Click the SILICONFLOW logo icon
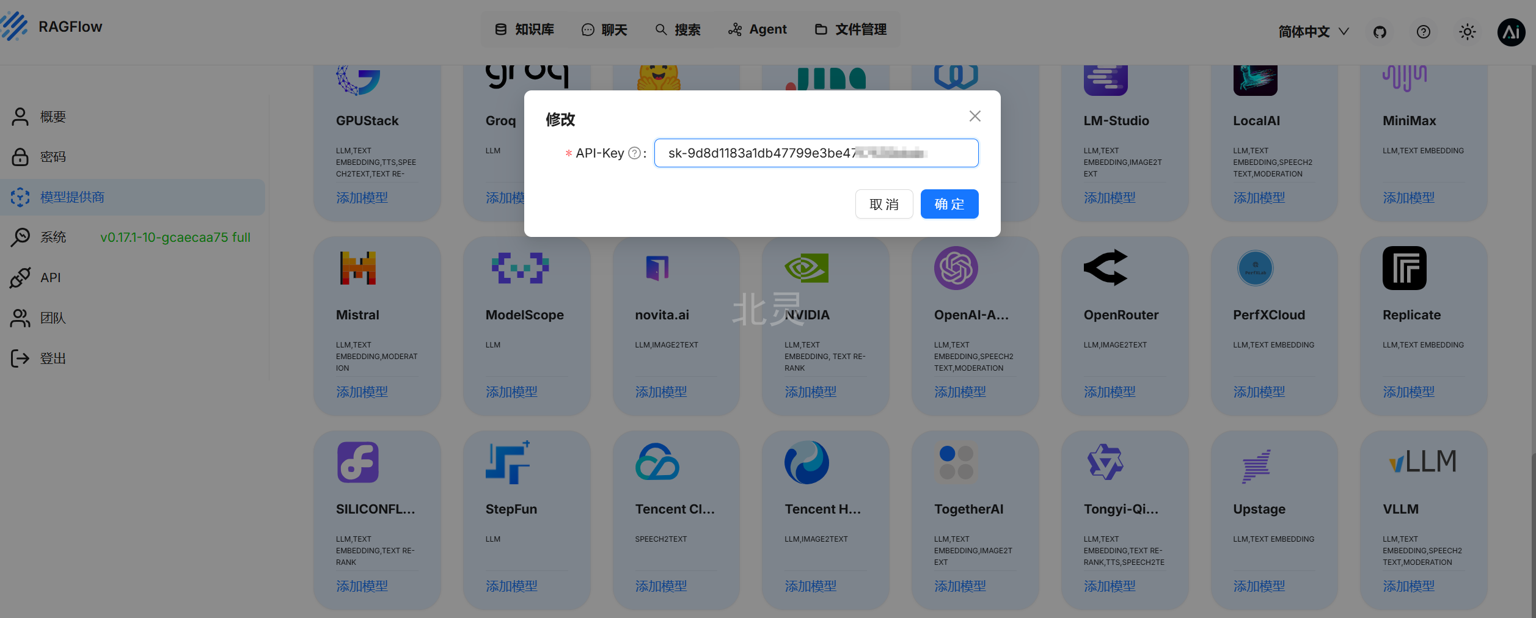The height and width of the screenshot is (618, 1536). coord(358,462)
